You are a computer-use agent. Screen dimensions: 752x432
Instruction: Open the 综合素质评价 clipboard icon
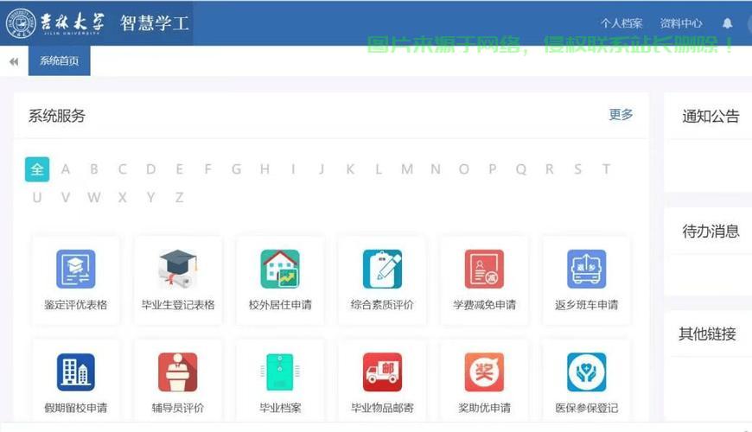382,269
